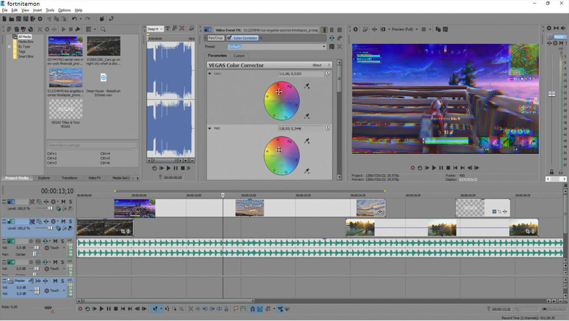569x321 pixels.
Task: Copy snapshot to clipboard in preview
Action: click(x=438, y=29)
